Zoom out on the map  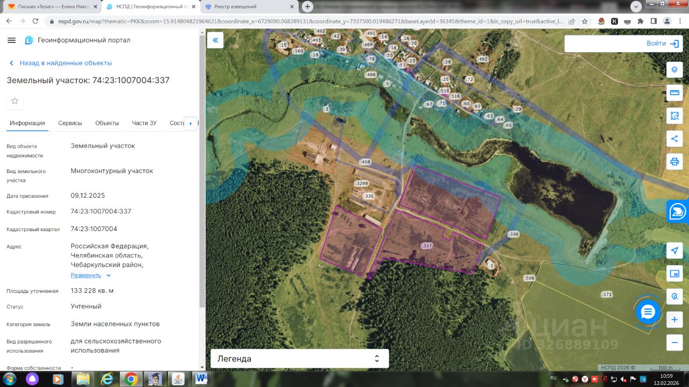point(674,342)
